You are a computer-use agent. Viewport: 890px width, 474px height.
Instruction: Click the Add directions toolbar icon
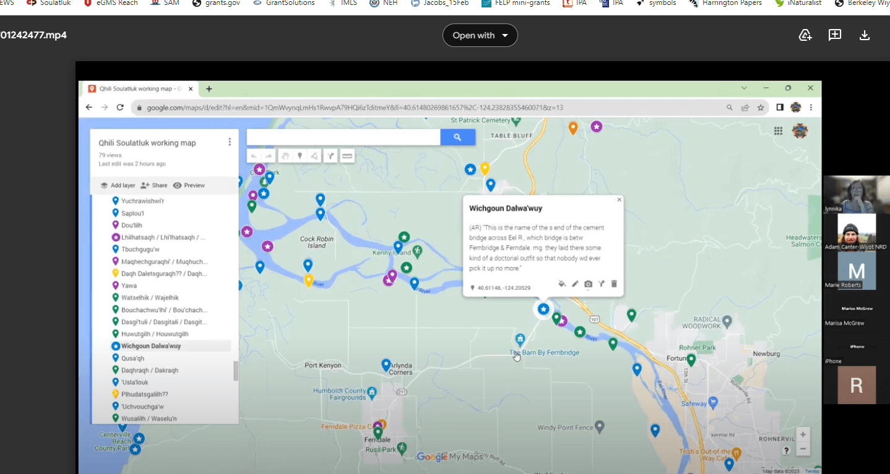[331, 156]
